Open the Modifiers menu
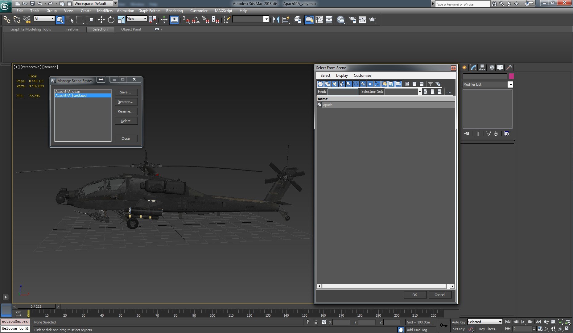This screenshot has width=573, height=333. (x=105, y=11)
